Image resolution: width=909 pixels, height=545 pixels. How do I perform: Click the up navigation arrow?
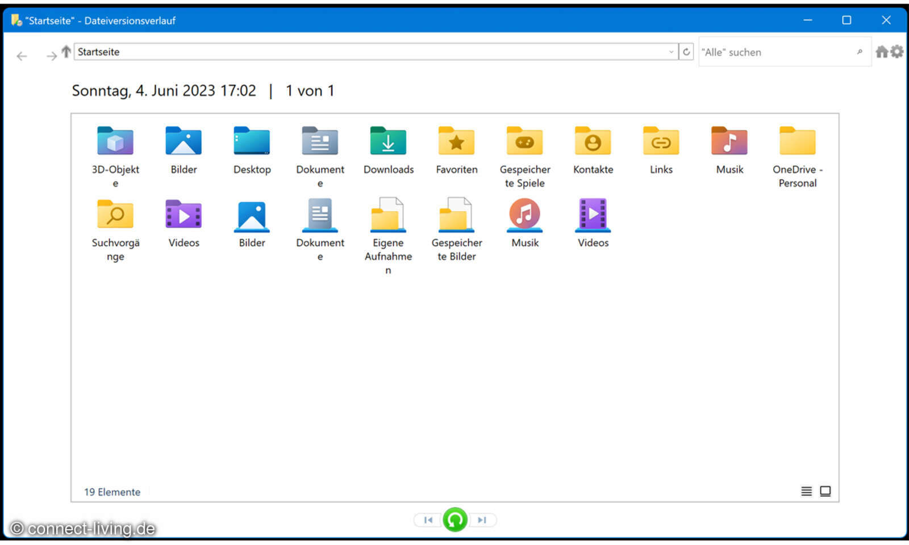66,52
